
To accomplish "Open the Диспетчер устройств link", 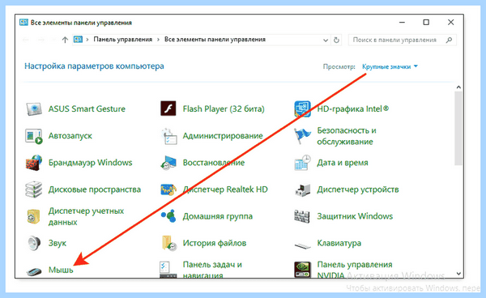I will tap(358, 189).
